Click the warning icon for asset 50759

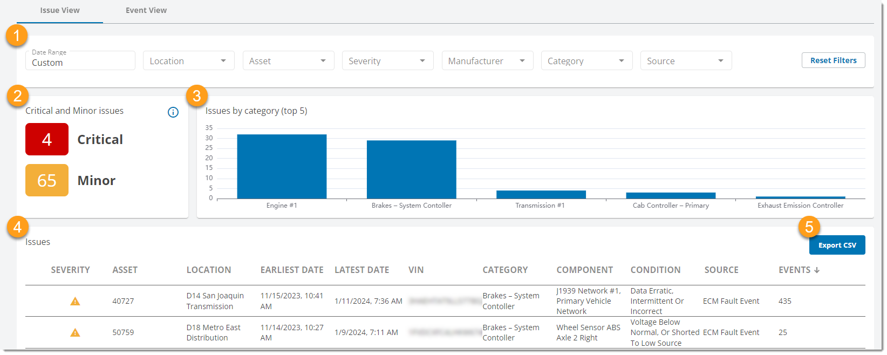tap(75, 332)
